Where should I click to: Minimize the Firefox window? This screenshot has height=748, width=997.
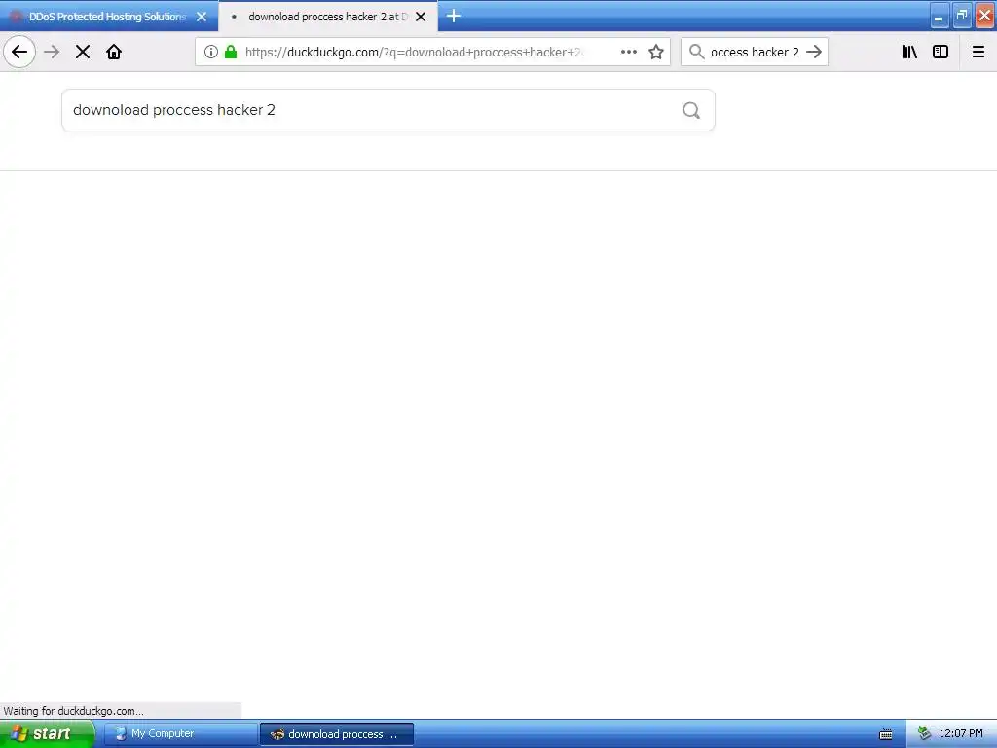[x=940, y=16]
